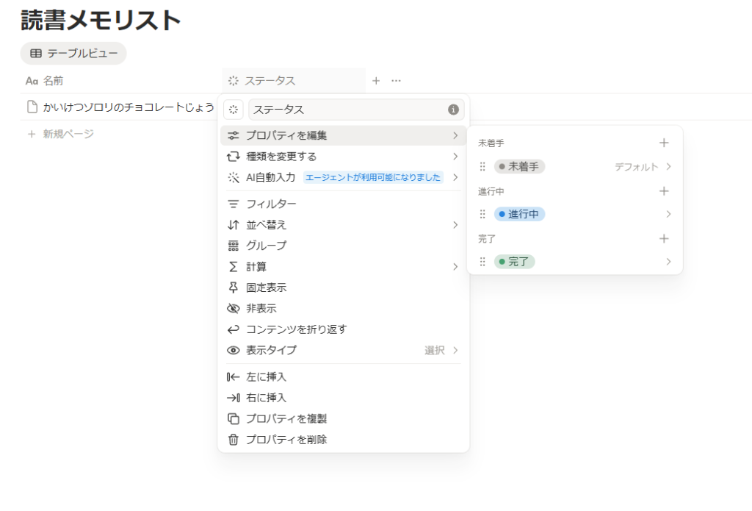This screenshot has height=511, width=752.
Task: Select フィルター from the property menu
Action: pyautogui.click(x=271, y=204)
